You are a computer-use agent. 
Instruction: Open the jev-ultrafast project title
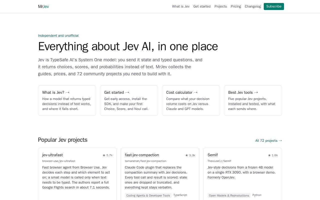[52, 155]
